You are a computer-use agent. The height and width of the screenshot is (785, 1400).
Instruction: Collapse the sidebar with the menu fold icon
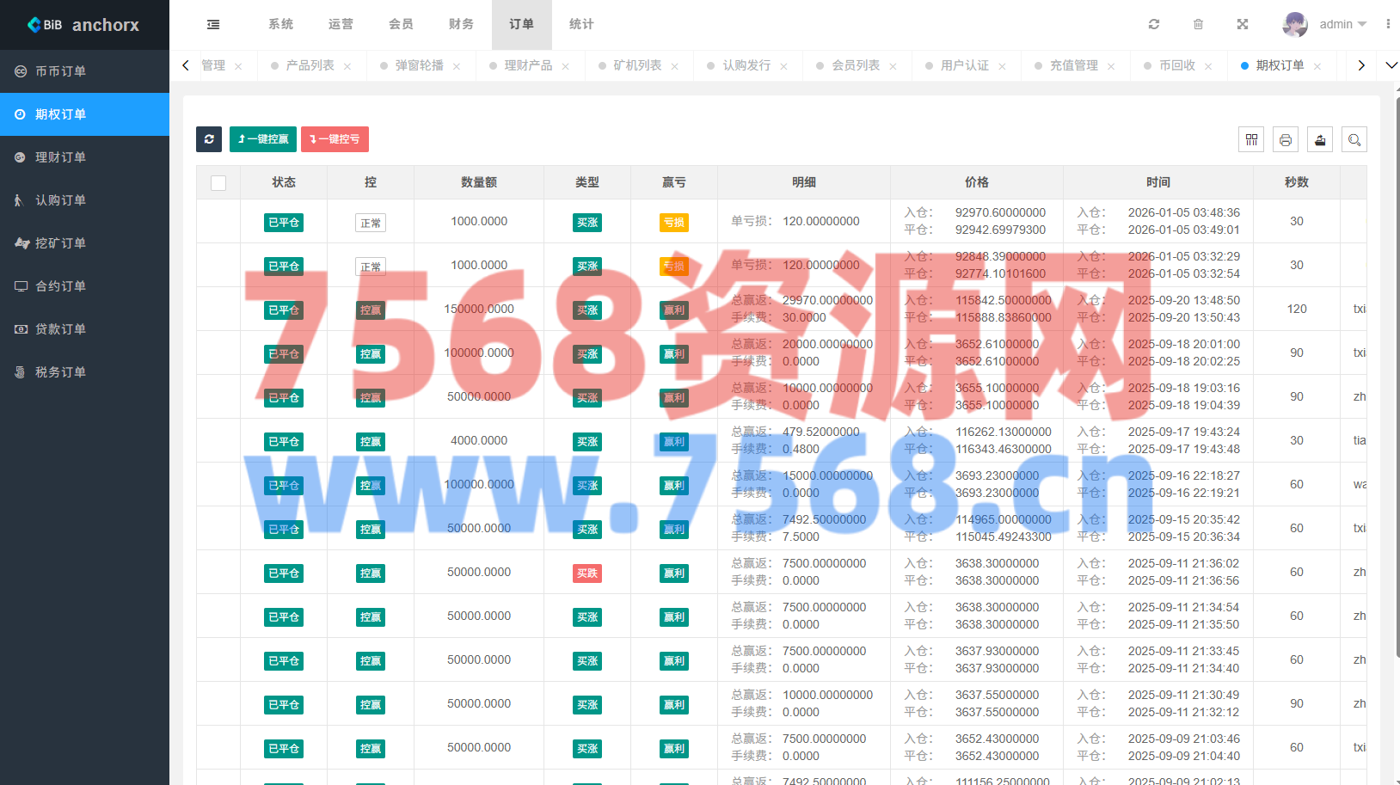[x=213, y=25]
